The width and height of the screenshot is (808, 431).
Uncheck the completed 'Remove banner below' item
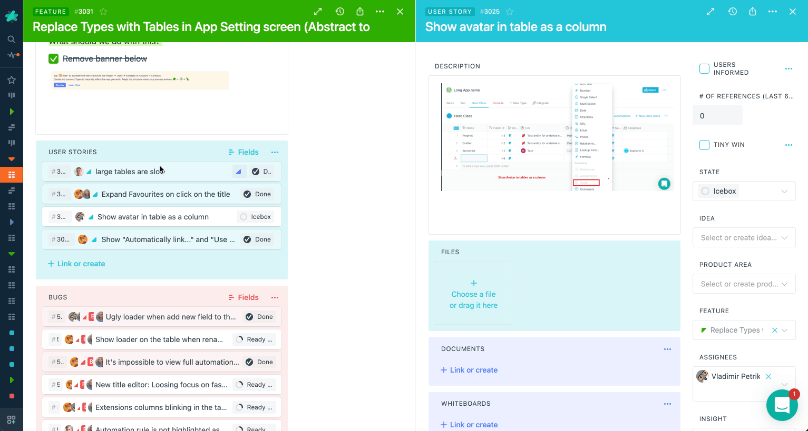(53, 58)
